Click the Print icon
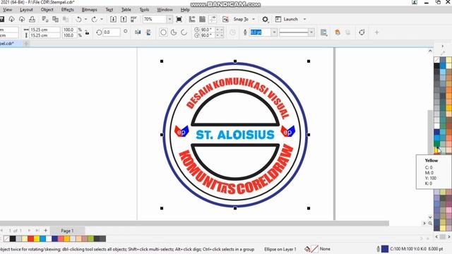This screenshot has width=452, height=254. (x=32, y=19)
